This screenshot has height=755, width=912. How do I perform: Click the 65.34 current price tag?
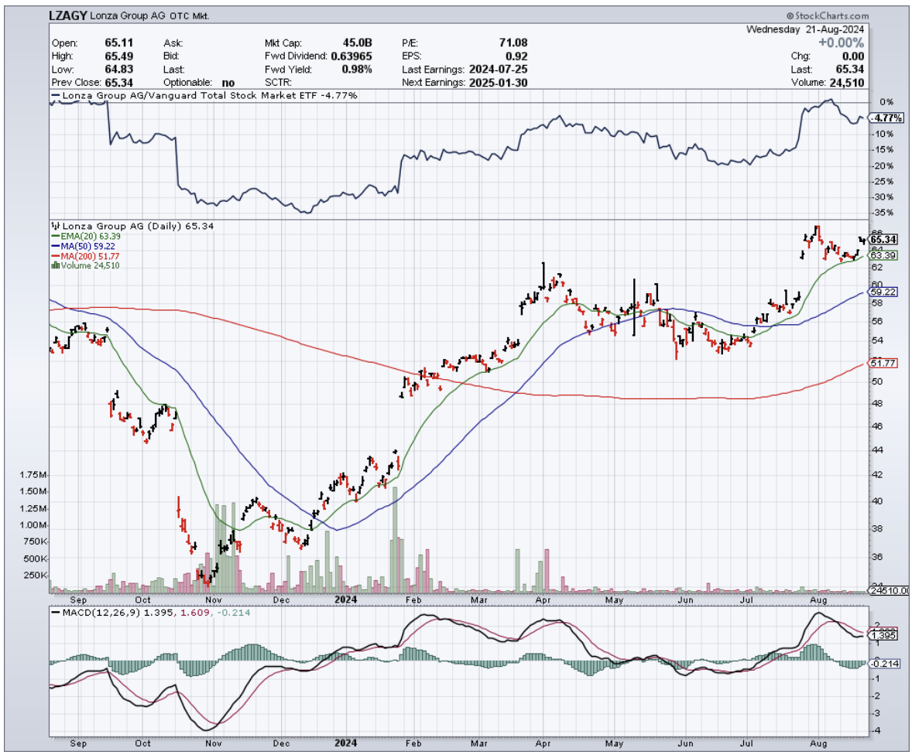click(883, 241)
